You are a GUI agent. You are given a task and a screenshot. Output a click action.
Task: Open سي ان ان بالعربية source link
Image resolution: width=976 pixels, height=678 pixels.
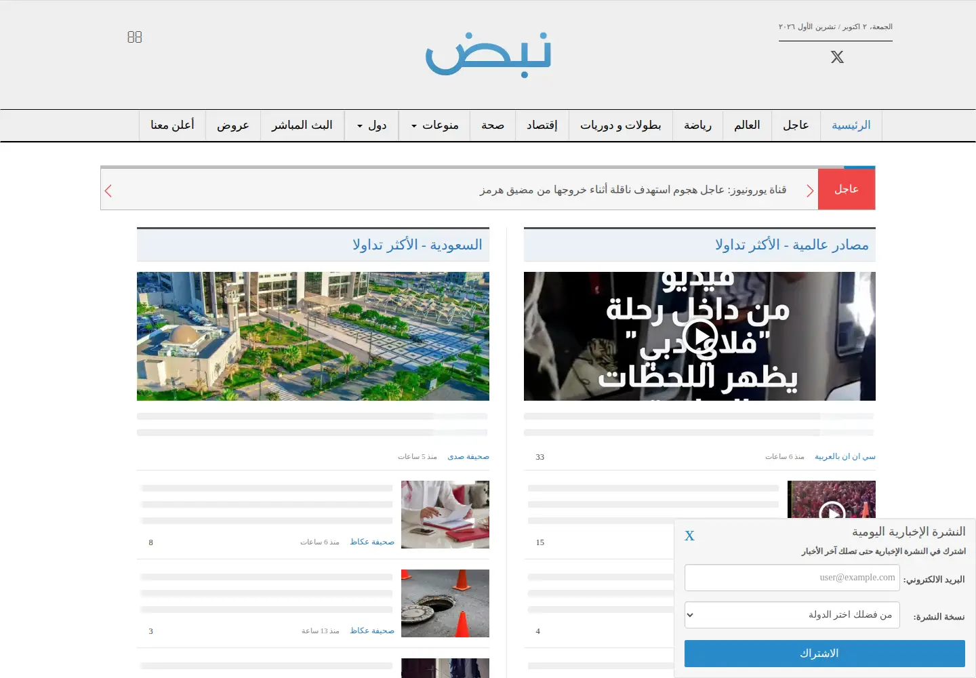tap(845, 457)
